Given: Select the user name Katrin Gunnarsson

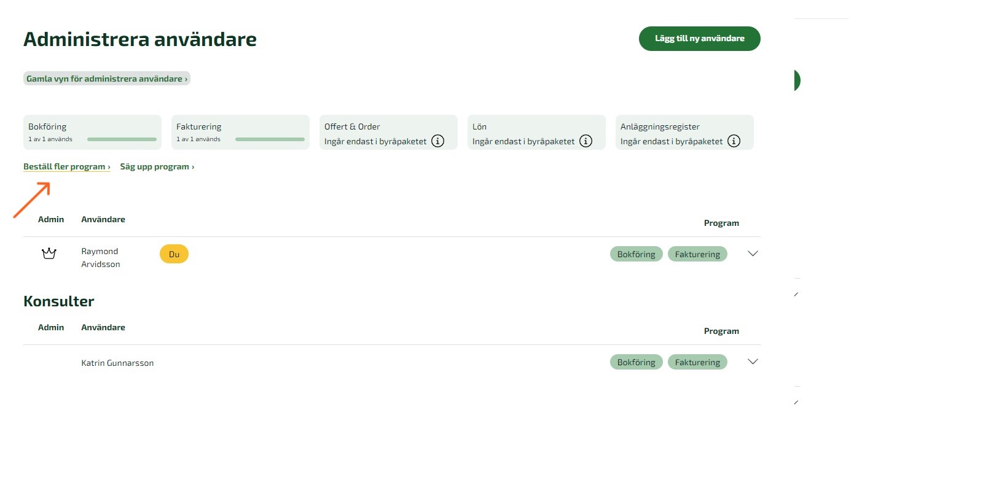Looking at the screenshot, I should point(117,363).
